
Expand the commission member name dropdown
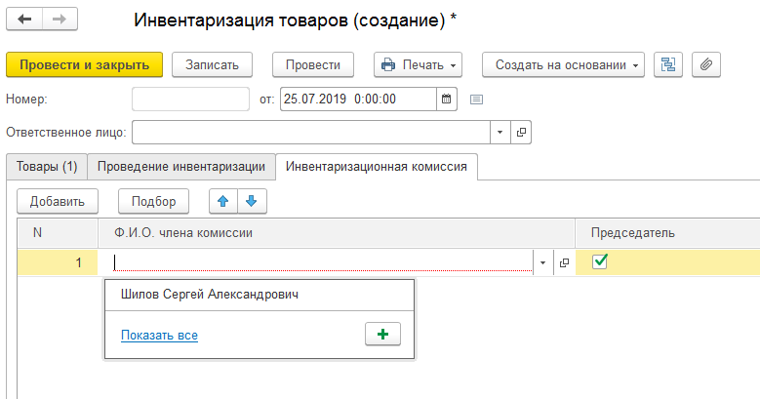coord(541,262)
